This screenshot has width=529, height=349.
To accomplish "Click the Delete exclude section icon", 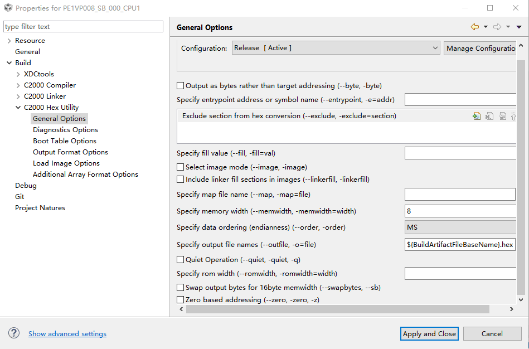I will [x=489, y=116].
